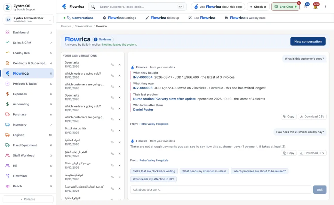Open the Purchase module
The image size is (334, 205).
pos(28,114)
